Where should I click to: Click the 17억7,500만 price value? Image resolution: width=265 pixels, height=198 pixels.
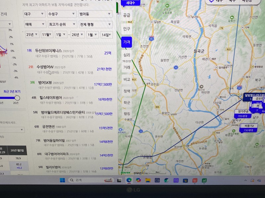pyautogui.click(x=103, y=84)
